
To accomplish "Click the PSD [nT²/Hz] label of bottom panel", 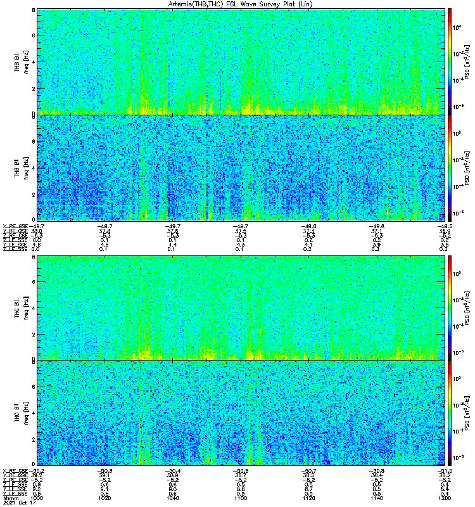I will pyautogui.click(x=467, y=413).
